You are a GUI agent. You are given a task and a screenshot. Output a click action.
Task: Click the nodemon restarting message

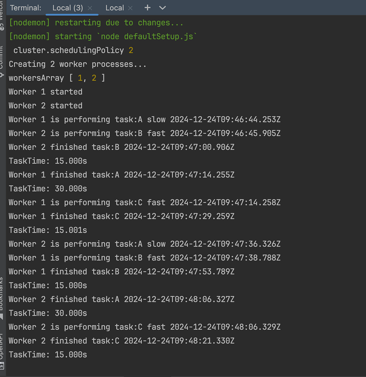click(95, 22)
